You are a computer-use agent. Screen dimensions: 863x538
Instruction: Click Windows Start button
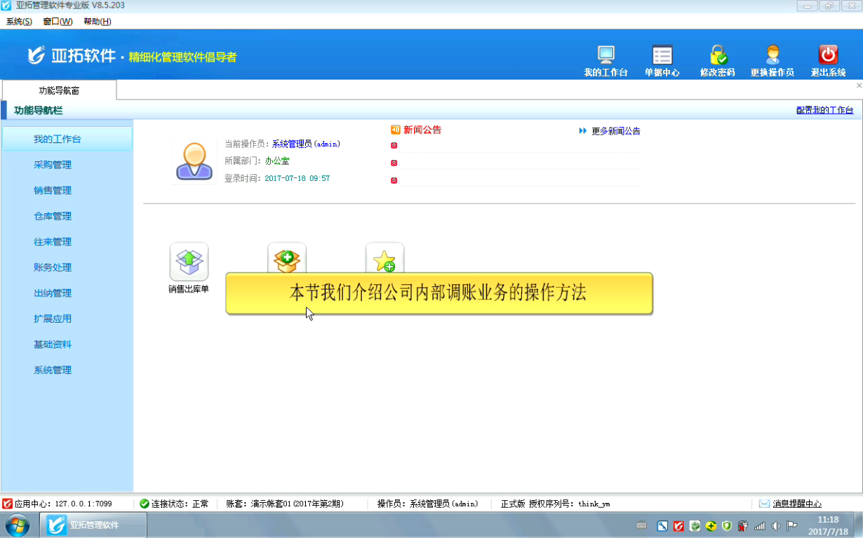point(18,525)
